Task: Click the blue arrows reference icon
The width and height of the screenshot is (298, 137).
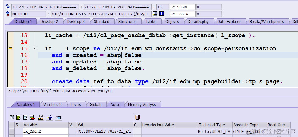Action: 50,118
